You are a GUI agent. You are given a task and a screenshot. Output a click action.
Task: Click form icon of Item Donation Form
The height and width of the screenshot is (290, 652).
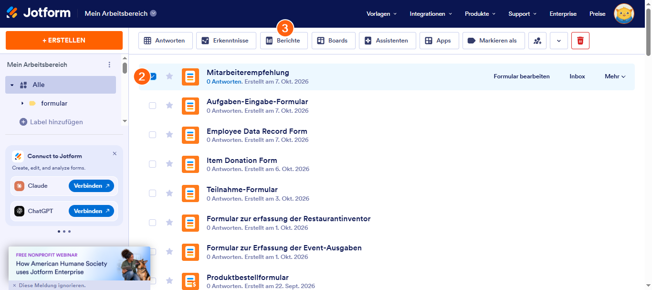pos(190,164)
